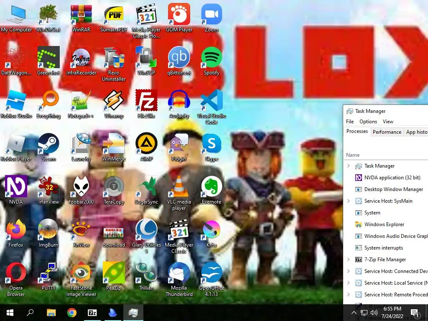This screenshot has width=428, height=321.
Task: Select the Everything search icon
Action: point(48,104)
